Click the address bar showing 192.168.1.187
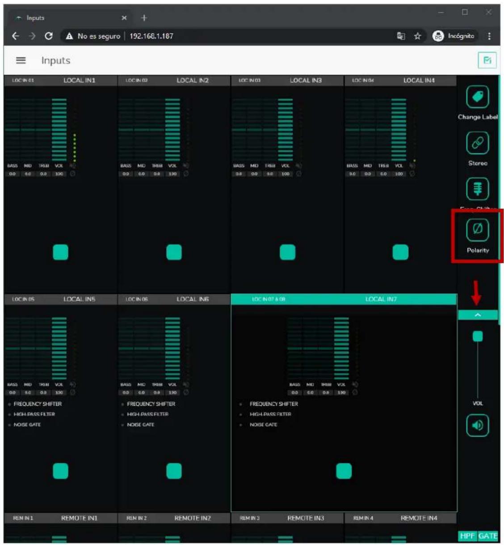Viewport: 504px width, 545px height. pos(151,36)
